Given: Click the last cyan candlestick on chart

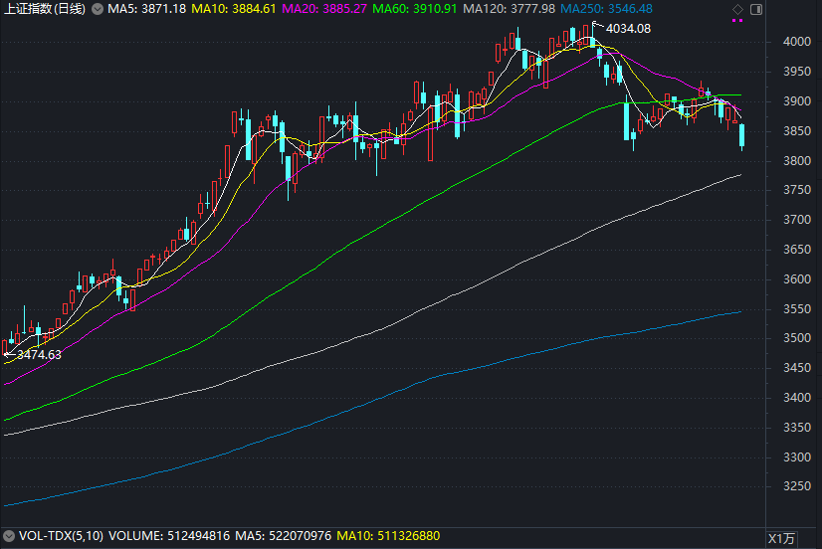Looking at the screenshot, I should pos(742,136).
